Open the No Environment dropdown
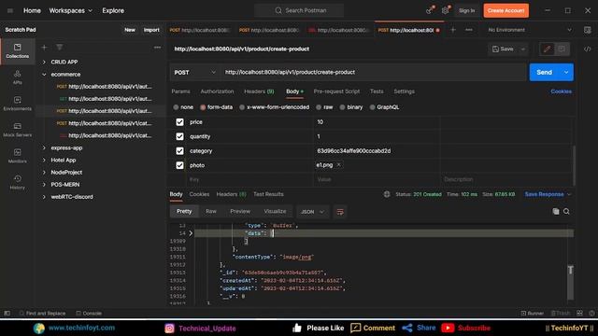Image resolution: width=598 pixels, height=336 pixels. 530,30
